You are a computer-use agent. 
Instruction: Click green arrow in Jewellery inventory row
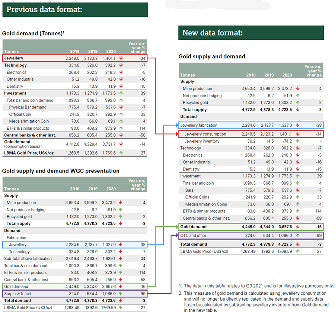click(x=297, y=141)
